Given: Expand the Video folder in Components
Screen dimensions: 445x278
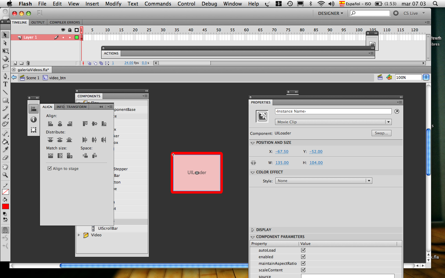Looking at the screenshot, I should point(79,235).
